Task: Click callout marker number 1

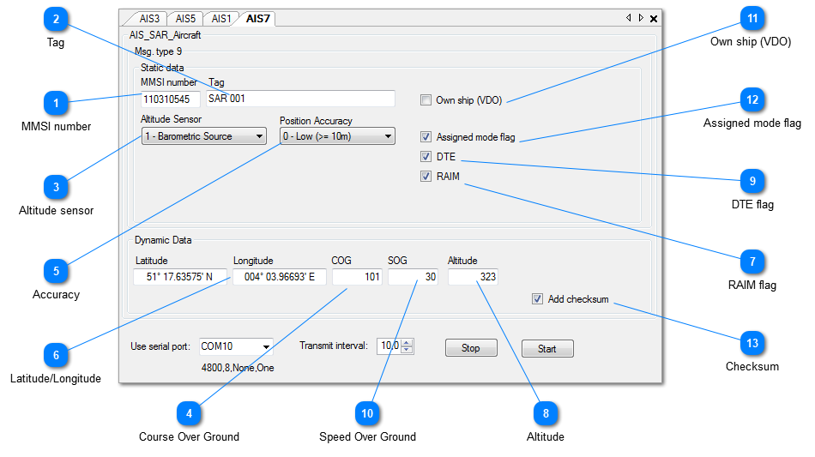Action: [56, 103]
